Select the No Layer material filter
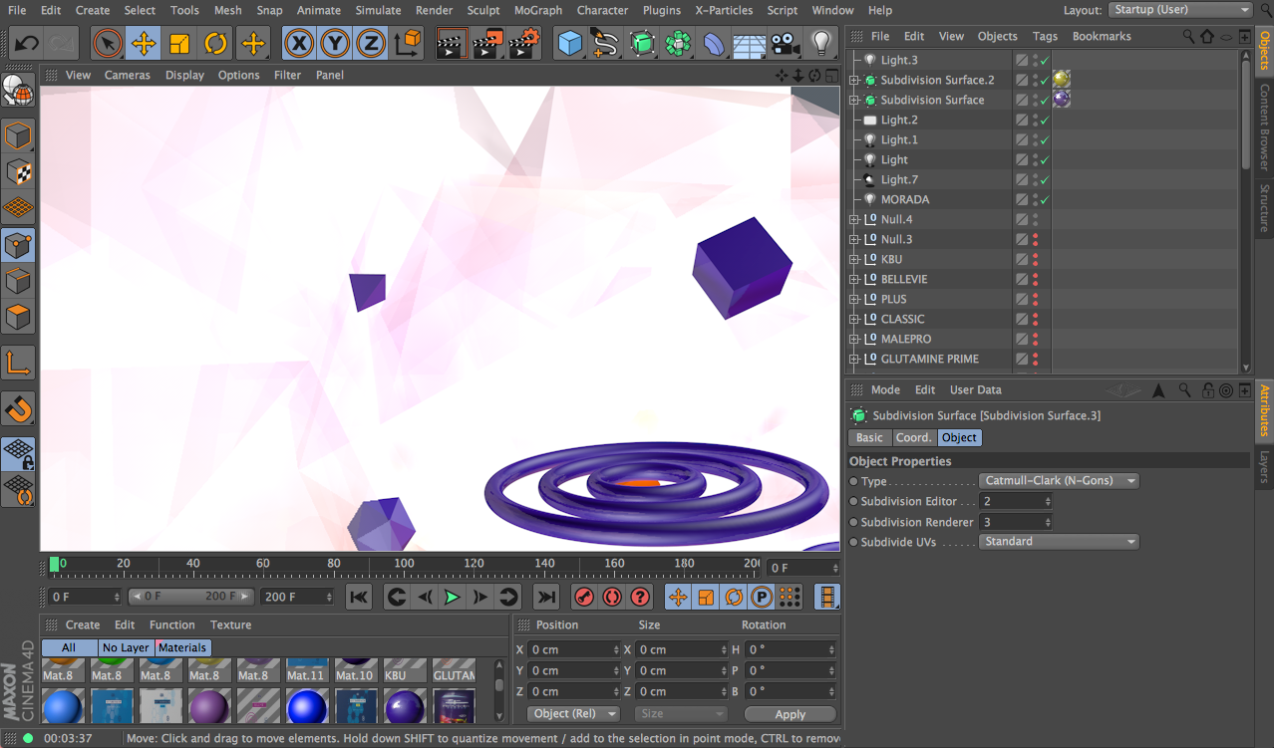This screenshot has height=748, width=1274. [126, 647]
